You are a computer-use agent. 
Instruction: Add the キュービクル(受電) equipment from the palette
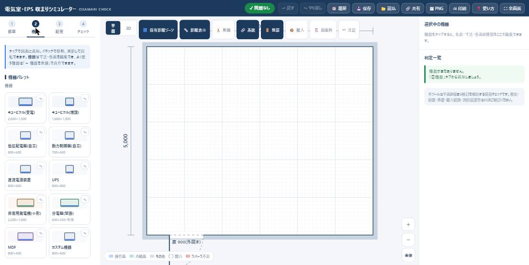(25, 108)
